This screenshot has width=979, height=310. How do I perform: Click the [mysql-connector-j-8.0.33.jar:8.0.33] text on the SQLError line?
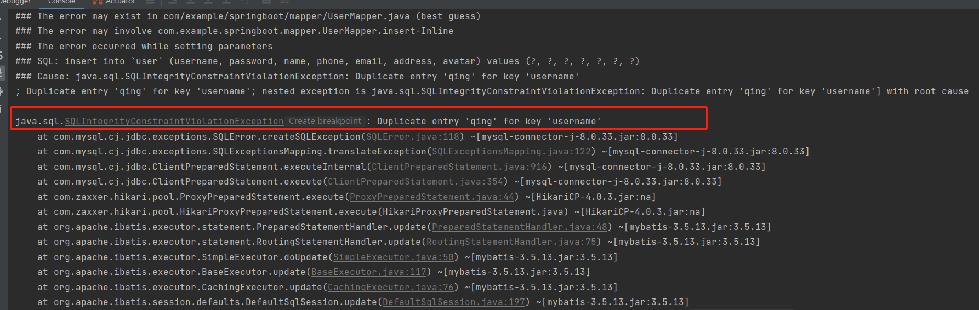pos(577,137)
